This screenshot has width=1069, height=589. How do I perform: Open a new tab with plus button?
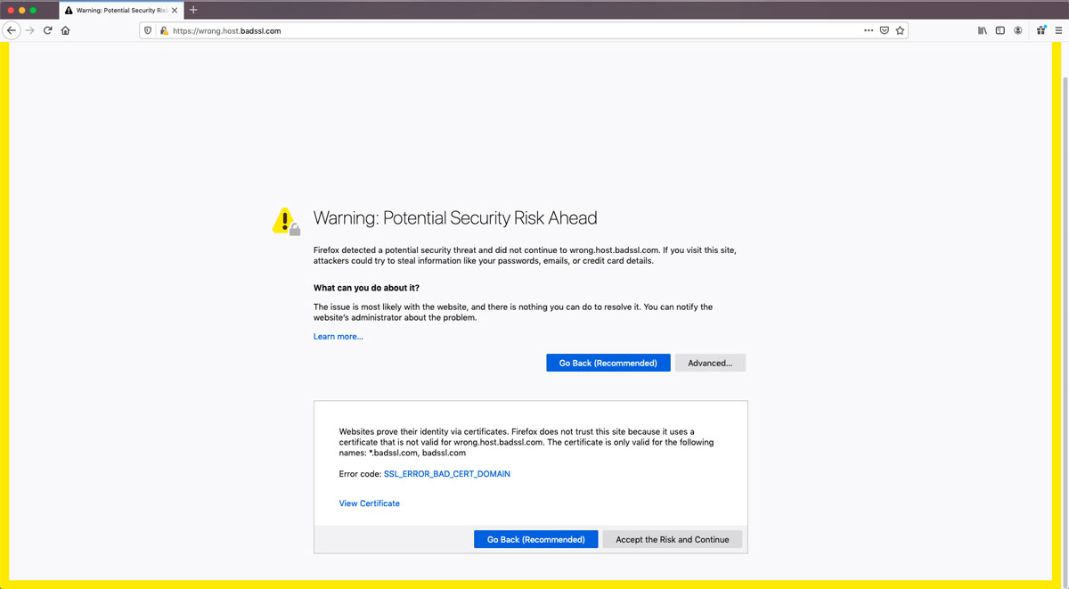pos(193,10)
